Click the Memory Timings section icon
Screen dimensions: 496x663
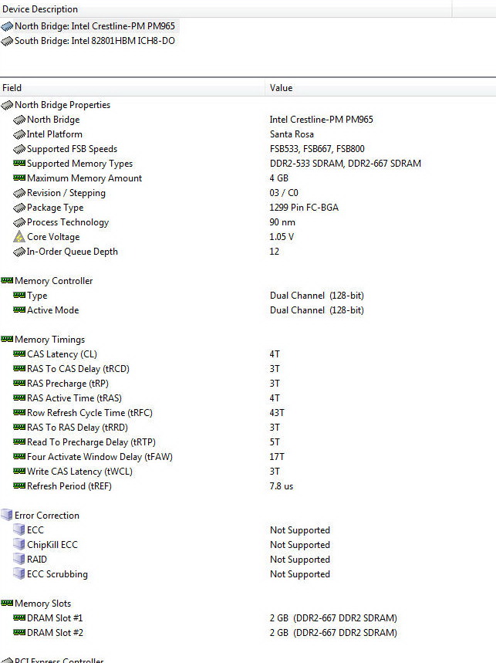8,340
